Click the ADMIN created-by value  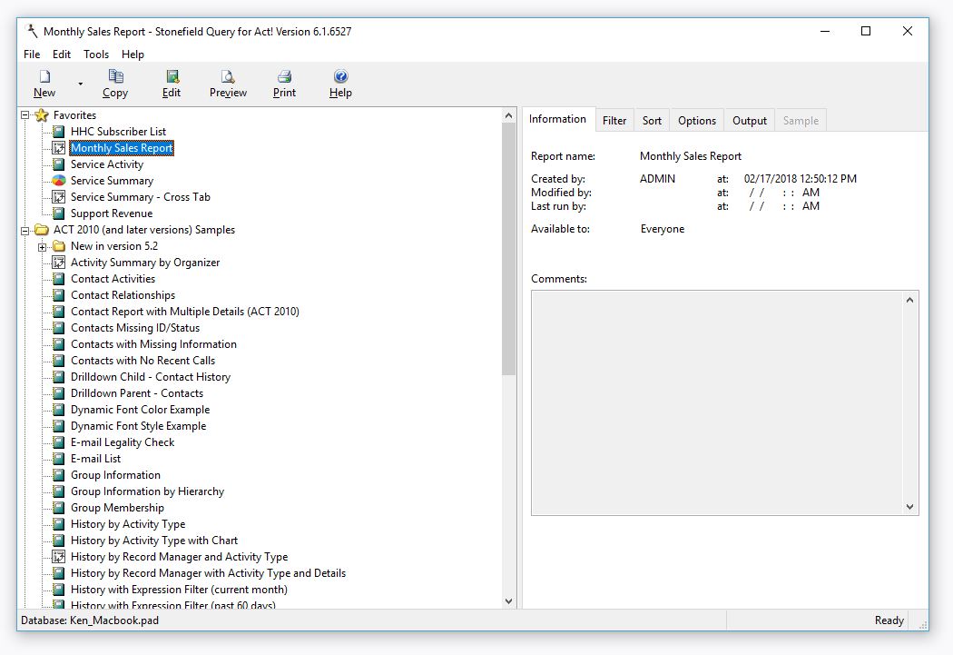pyautogui.click(x=658, y=179)
